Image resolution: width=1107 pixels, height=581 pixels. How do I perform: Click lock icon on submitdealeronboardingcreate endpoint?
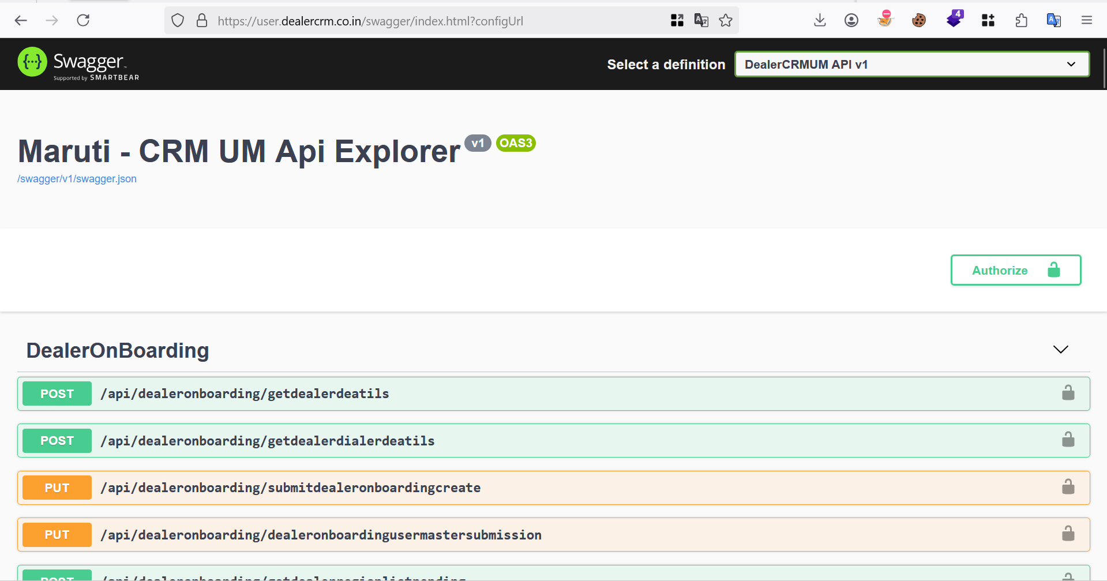tap(1068, 487)
